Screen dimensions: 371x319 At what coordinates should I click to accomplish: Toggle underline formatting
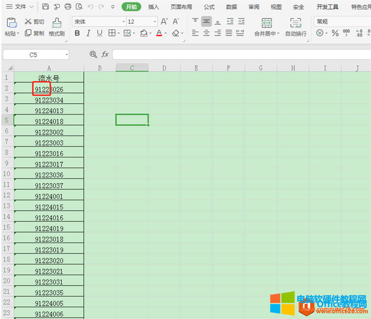click(x=99, y=33)
